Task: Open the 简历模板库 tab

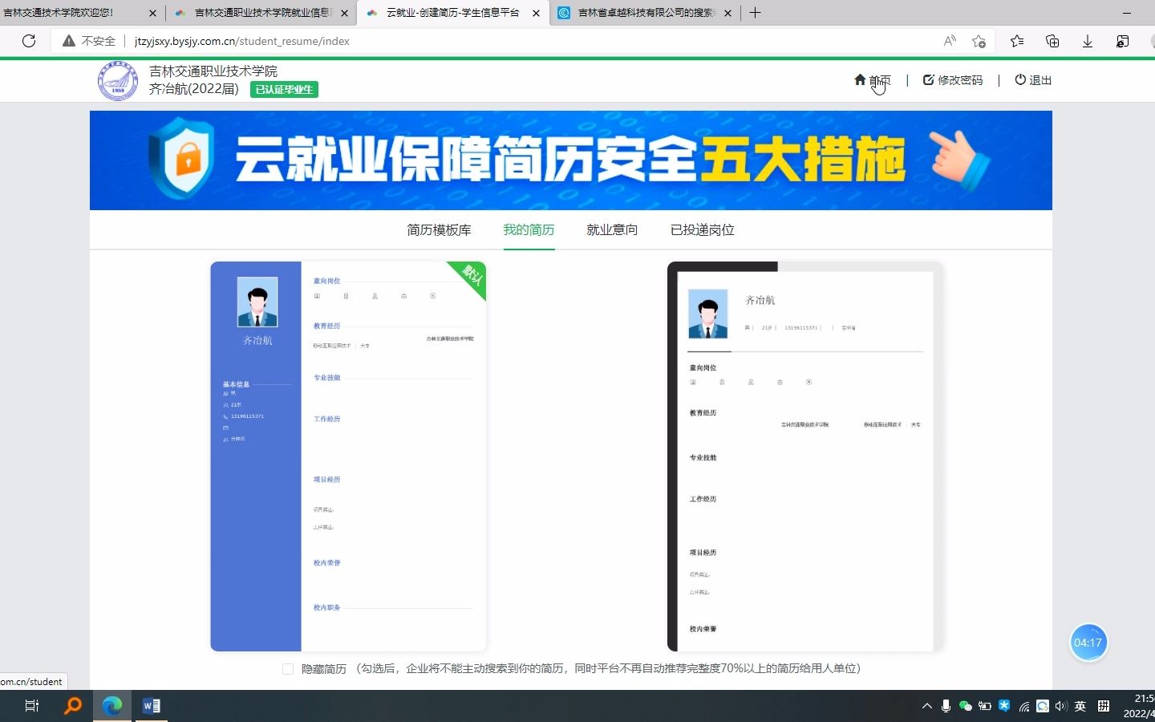Action: (x=439, y=230)
